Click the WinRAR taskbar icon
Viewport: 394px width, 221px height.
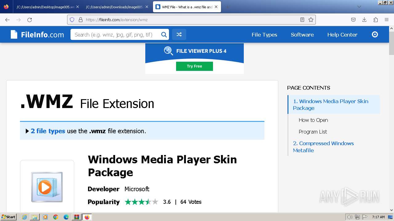tap(76, 217)
